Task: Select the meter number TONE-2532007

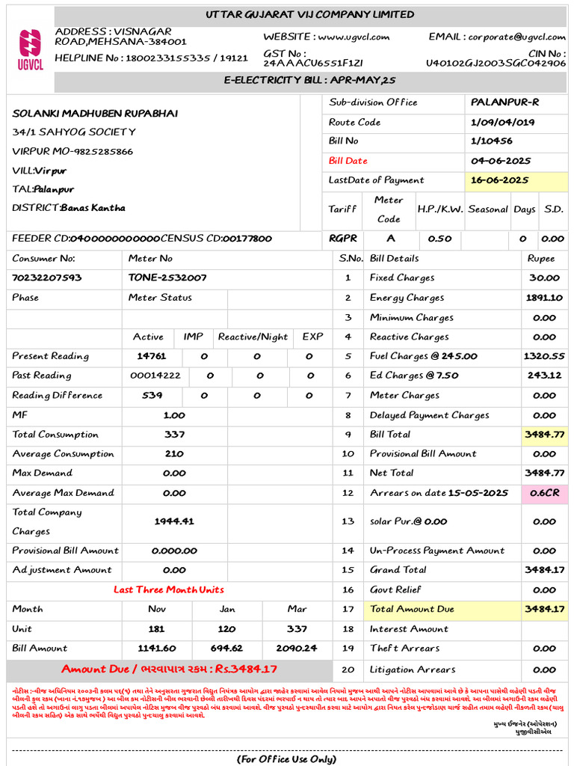Action: point(167,278)
